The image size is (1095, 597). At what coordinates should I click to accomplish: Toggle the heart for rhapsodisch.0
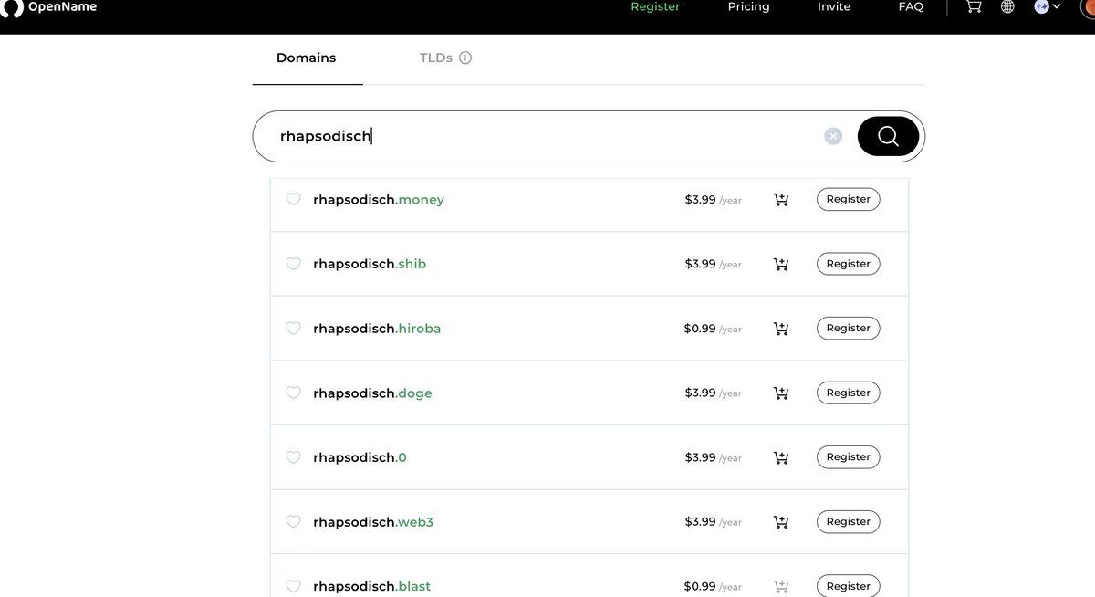(x=293, y=457)
